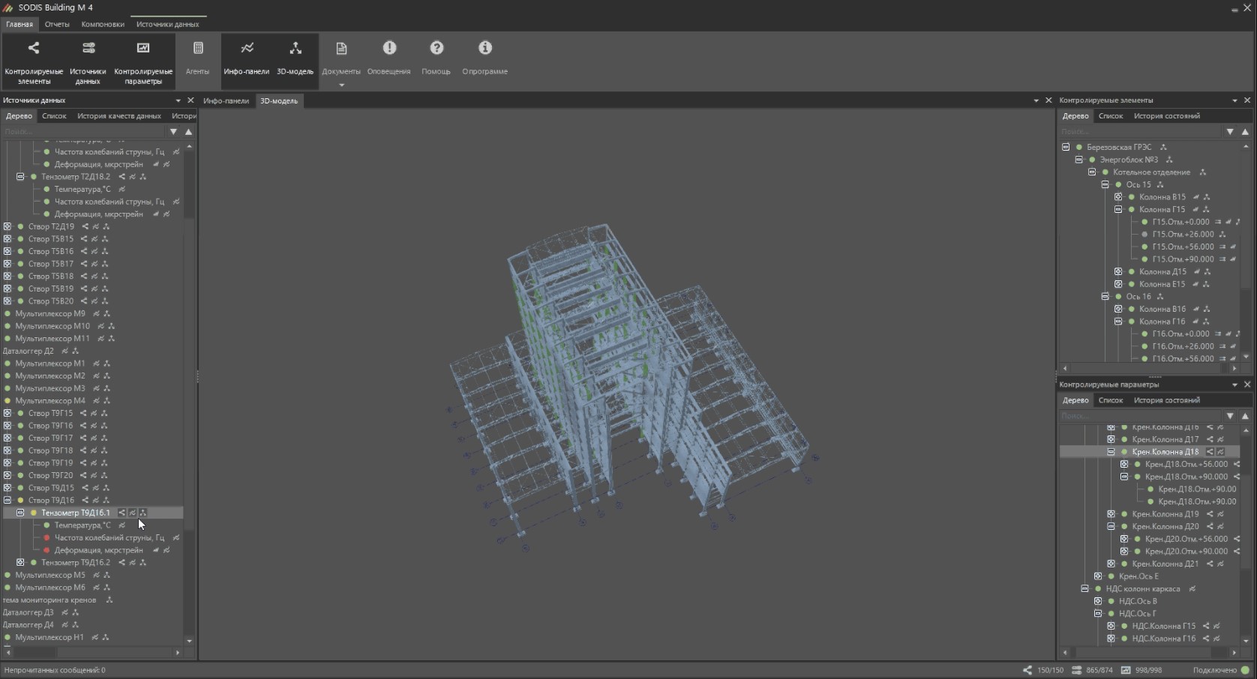Open История качеств данных tab
The image size is (1257, 679).
point(119,116)
